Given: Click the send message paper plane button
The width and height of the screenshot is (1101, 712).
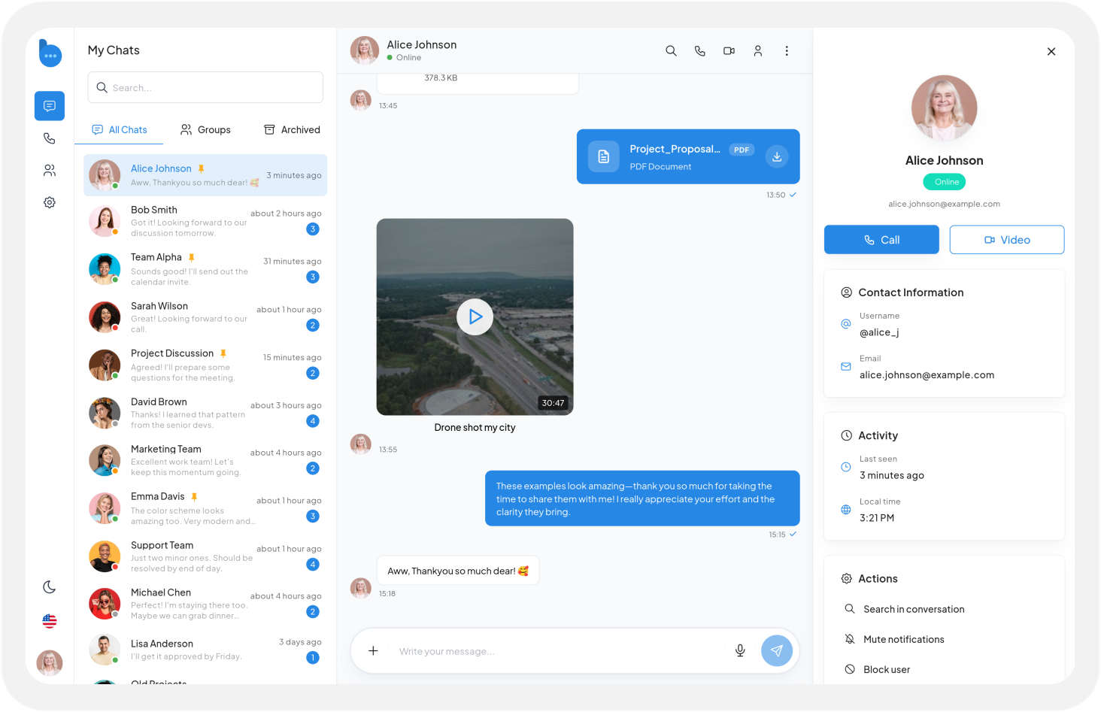Looking at the screenshot, I should tap(777, 651).
